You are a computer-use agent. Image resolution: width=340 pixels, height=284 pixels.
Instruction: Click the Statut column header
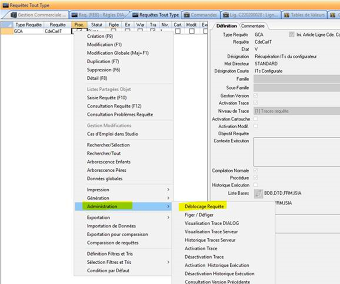tap(97, 24)
